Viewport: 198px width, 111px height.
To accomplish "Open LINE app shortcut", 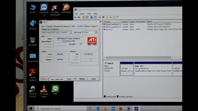I will tap(55, 90).
